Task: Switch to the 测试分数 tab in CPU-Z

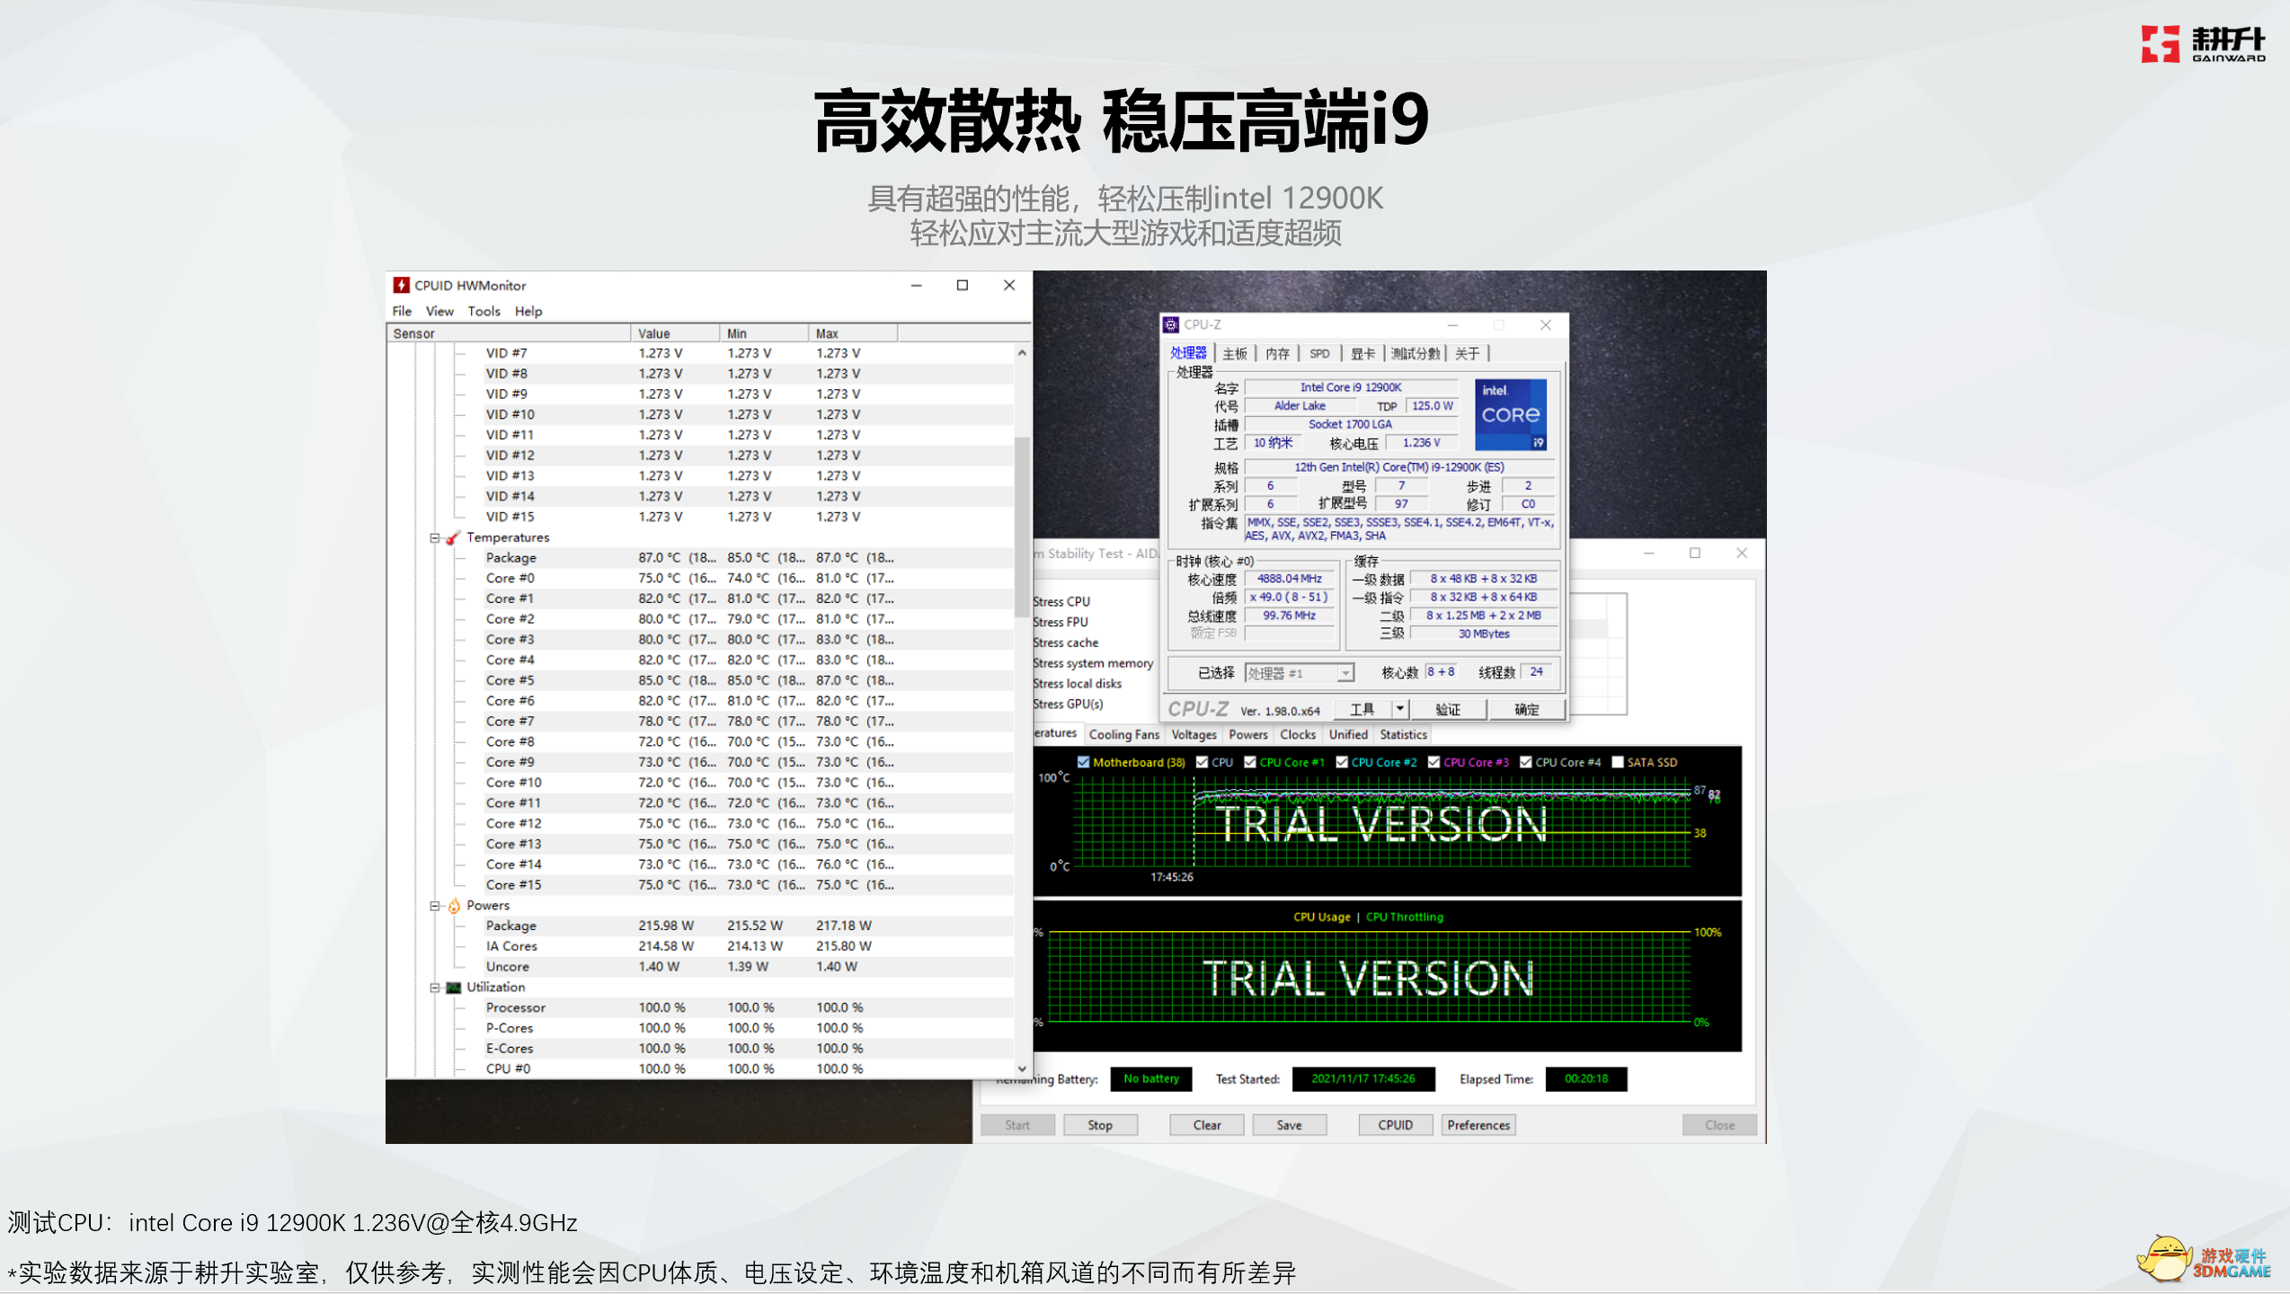Action: pyautogui.click(x=1416, y=353)
